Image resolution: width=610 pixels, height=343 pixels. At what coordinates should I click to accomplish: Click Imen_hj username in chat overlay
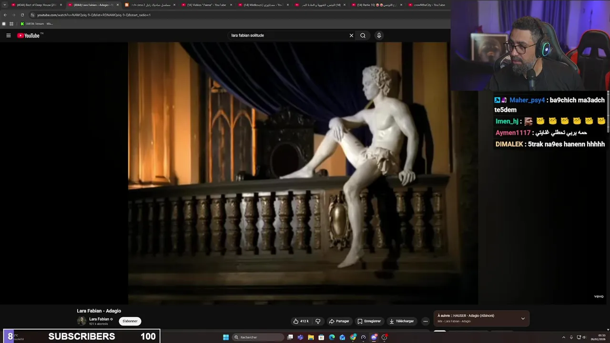pos(507,121)
